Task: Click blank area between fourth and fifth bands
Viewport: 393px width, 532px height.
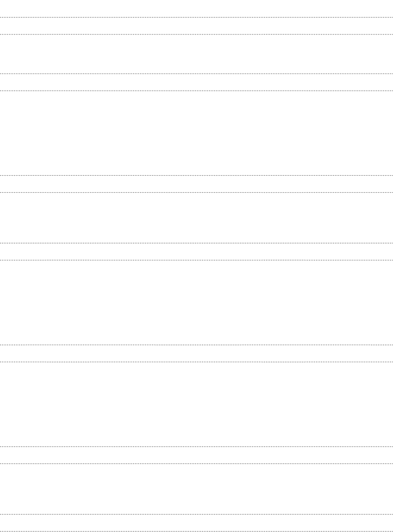Action: 196,302
